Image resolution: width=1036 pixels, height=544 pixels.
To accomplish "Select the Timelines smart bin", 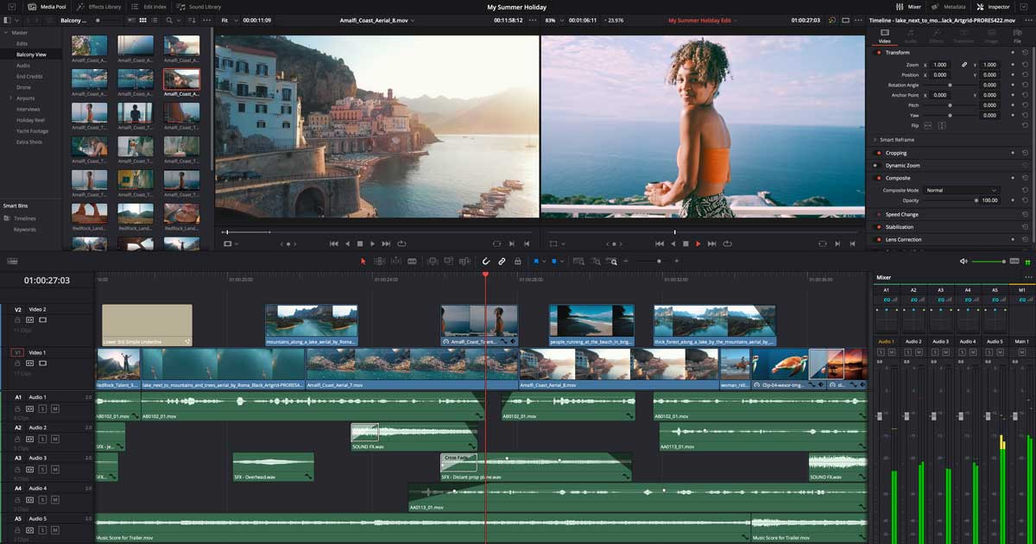I will [x=24, y=218].
